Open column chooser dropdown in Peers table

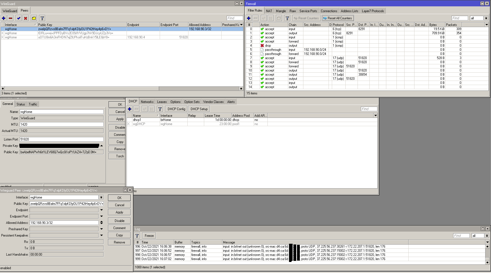[x=241, y=25]
